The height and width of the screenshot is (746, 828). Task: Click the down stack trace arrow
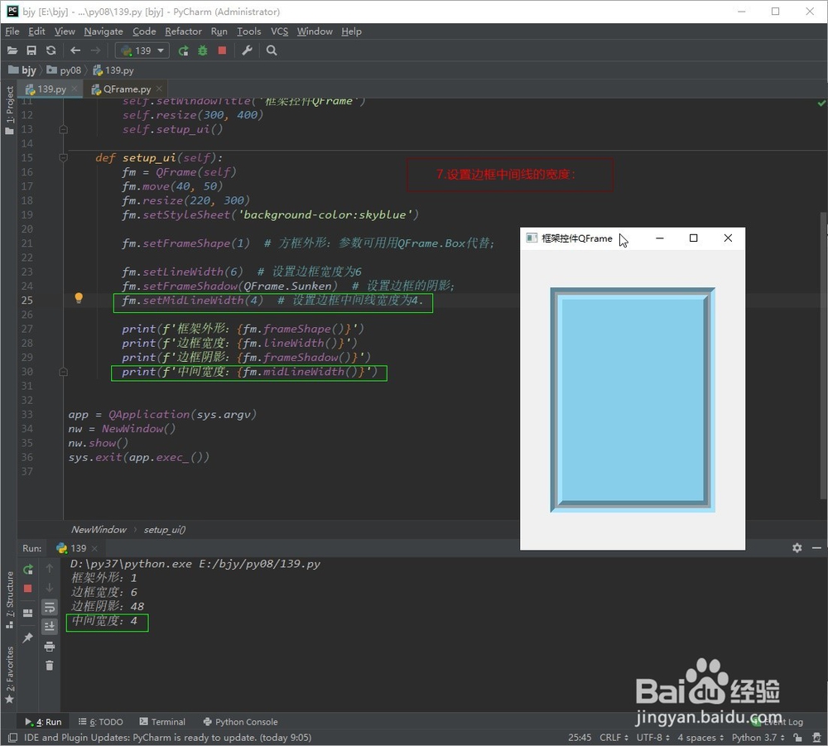point(49,588)
